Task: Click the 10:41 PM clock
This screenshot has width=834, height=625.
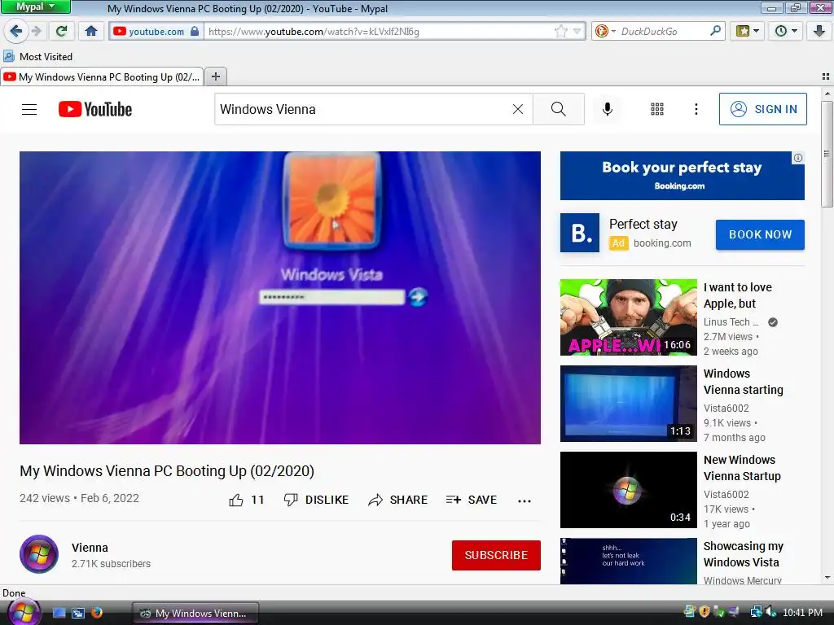Action: 802,613
